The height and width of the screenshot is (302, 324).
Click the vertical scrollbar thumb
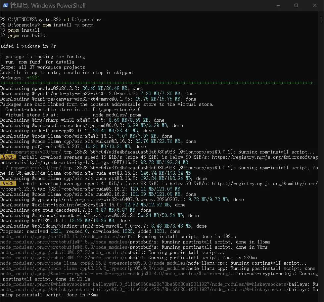coord(321,20)
